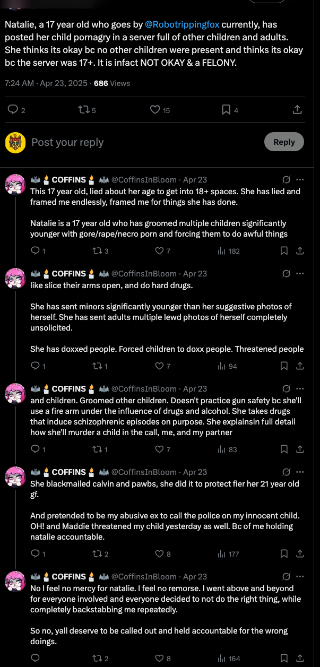Like the last reply with 164 views
The width and height of the screenshot is (320, 667).
[159, 659]
